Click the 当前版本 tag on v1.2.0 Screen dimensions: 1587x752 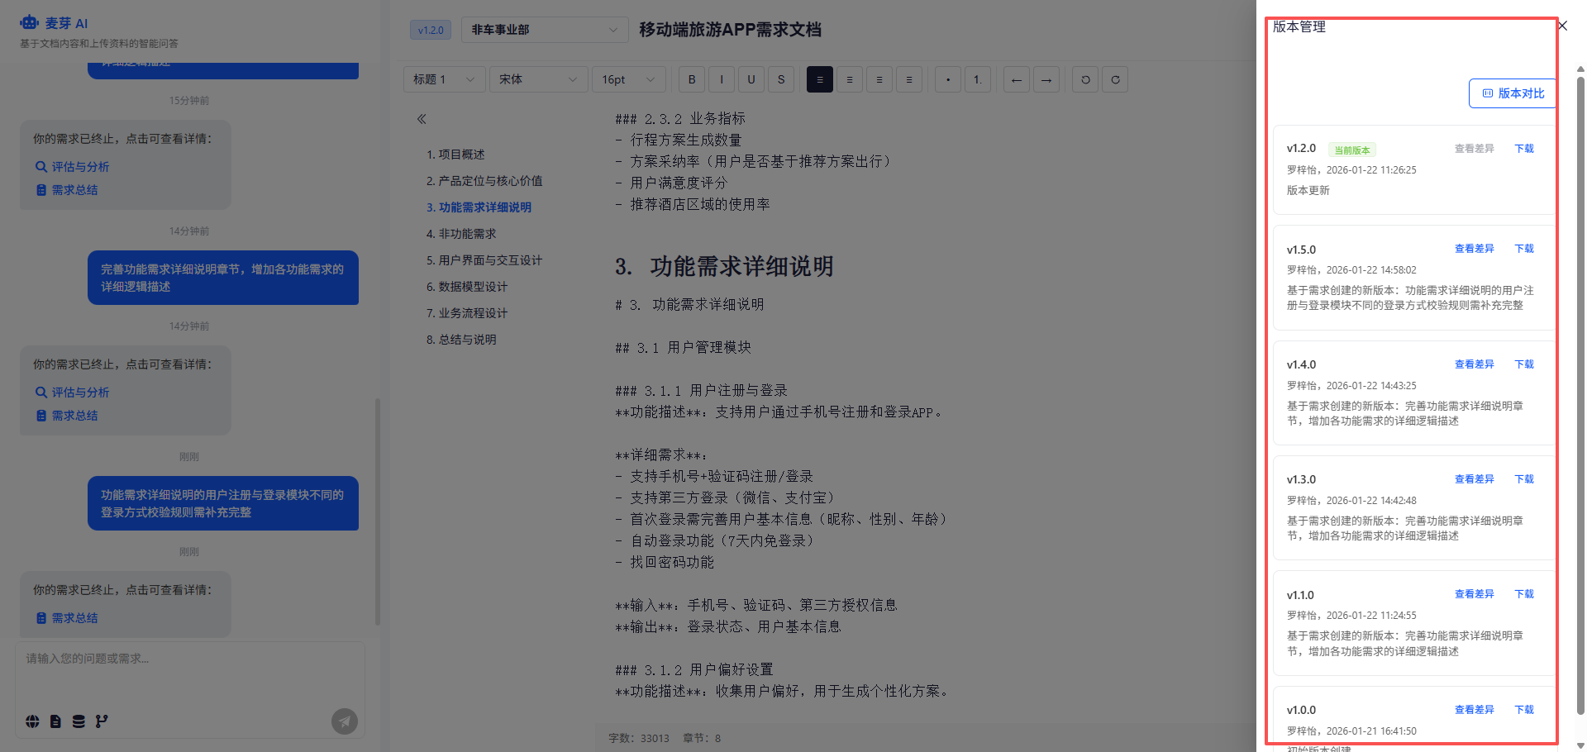coord(1352,150)
